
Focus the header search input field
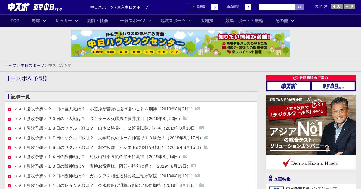coord(277,7)
